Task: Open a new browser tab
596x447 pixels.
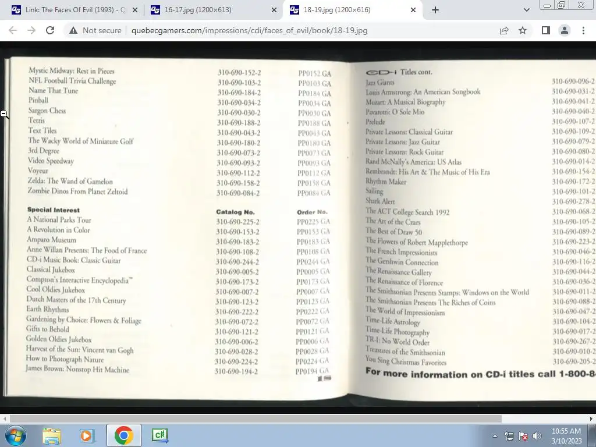Action: [435, 10]
